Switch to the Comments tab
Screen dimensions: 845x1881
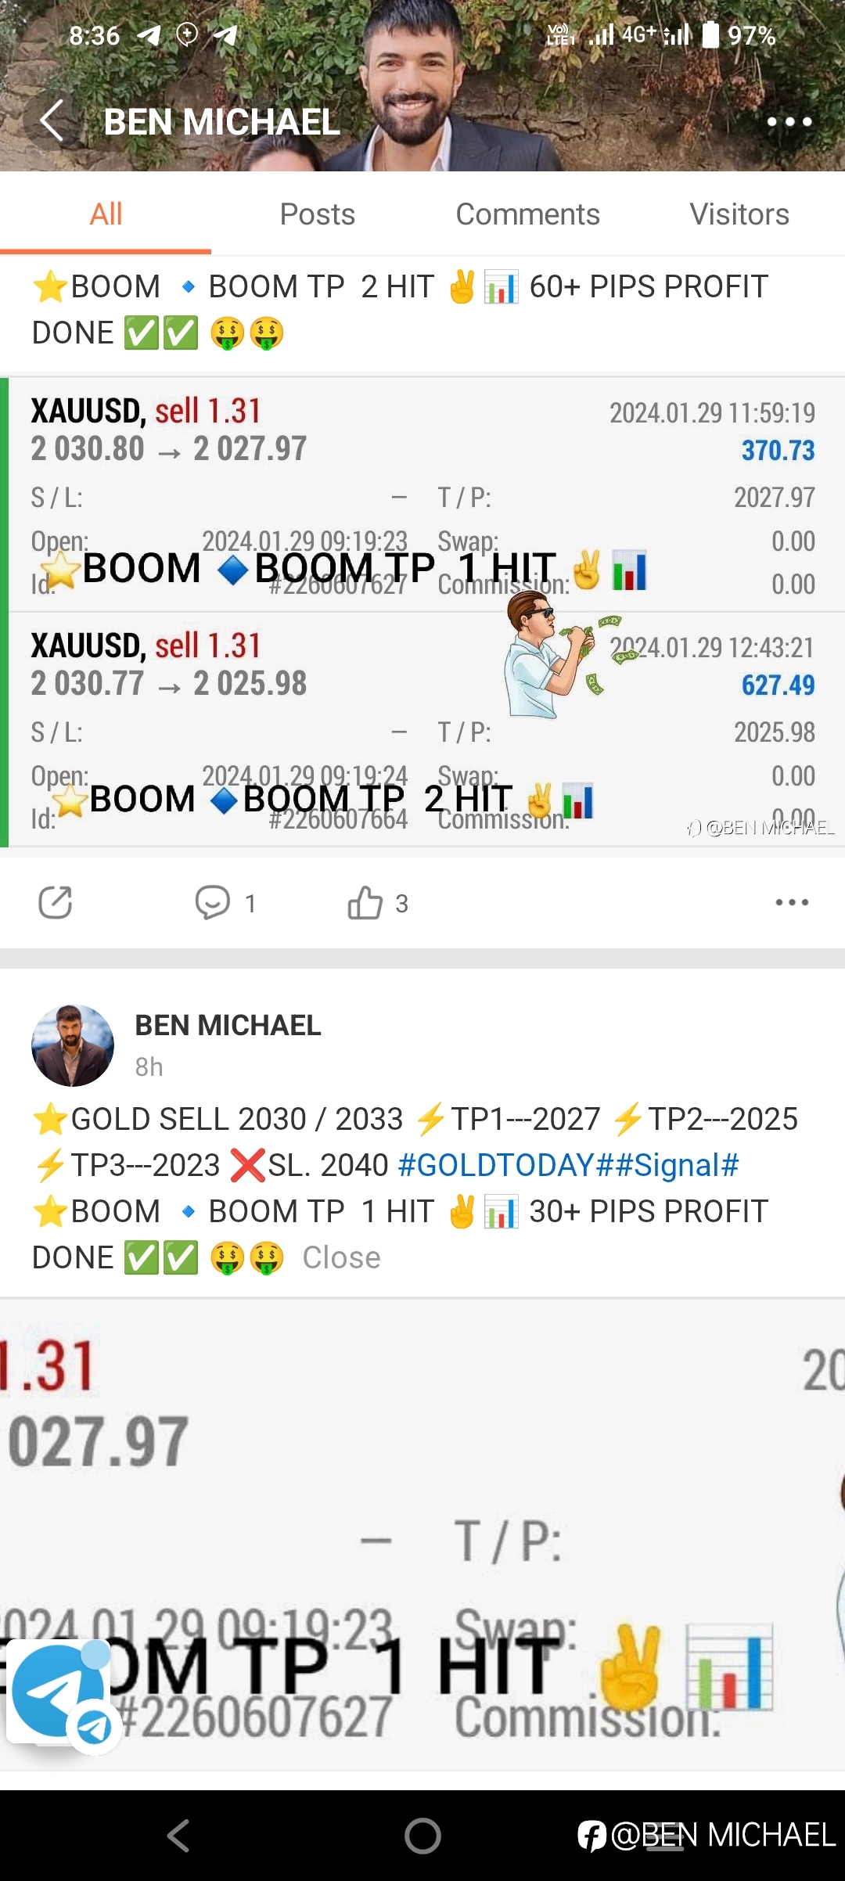pos(528,214)
